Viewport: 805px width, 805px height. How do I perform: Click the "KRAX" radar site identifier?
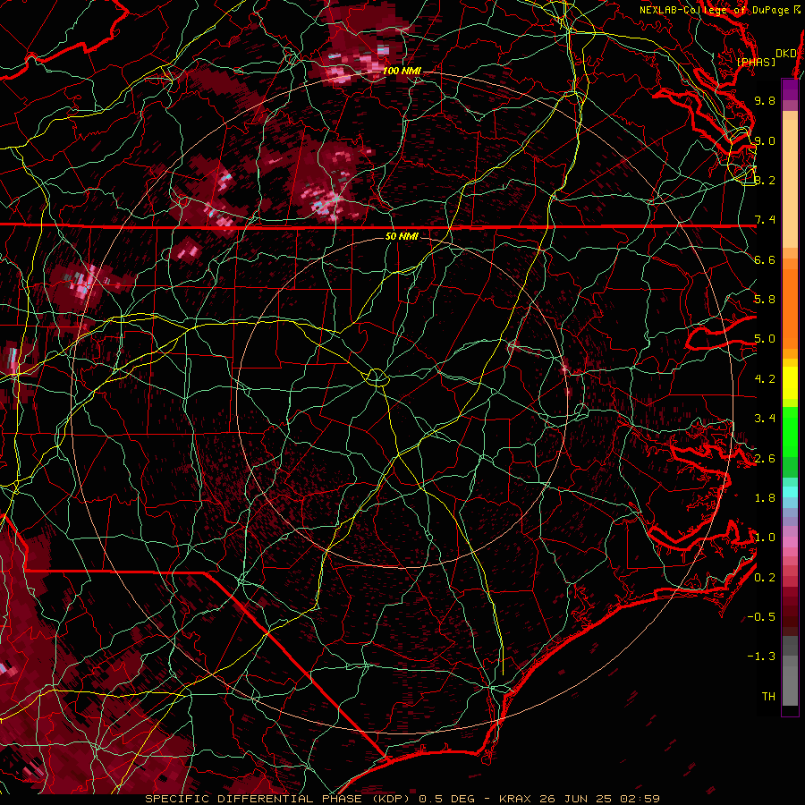click(x=515, y=799)
